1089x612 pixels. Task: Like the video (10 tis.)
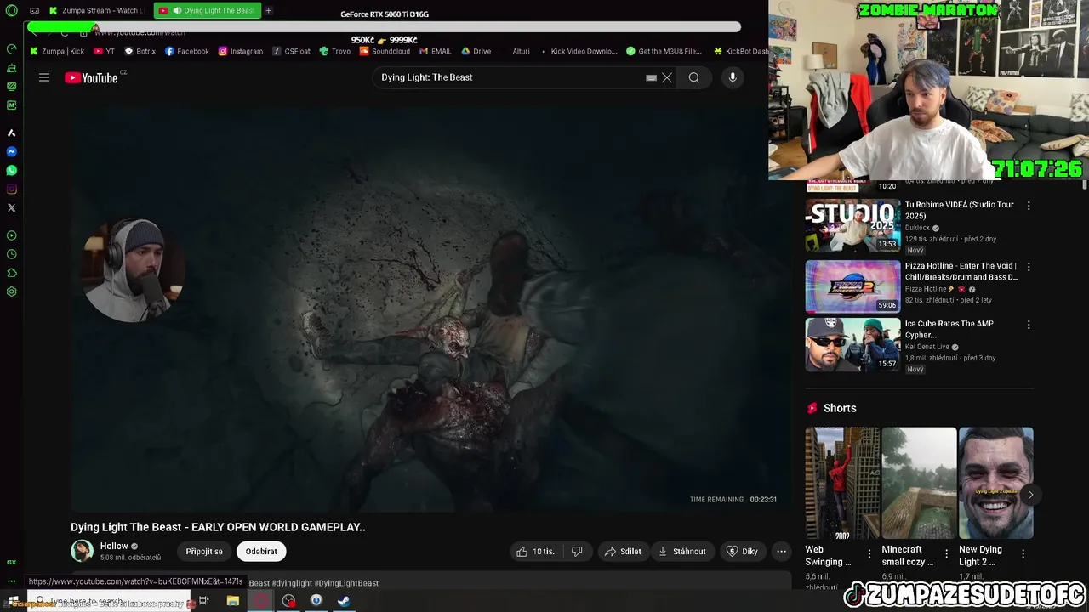coord(535,552)
